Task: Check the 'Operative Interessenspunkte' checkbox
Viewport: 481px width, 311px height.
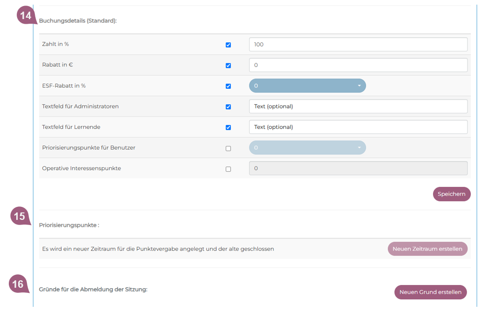Action: coord(228,169)
